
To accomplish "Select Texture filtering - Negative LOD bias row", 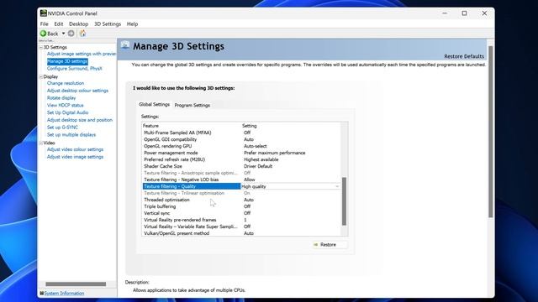I will click(x=242, y=180).
